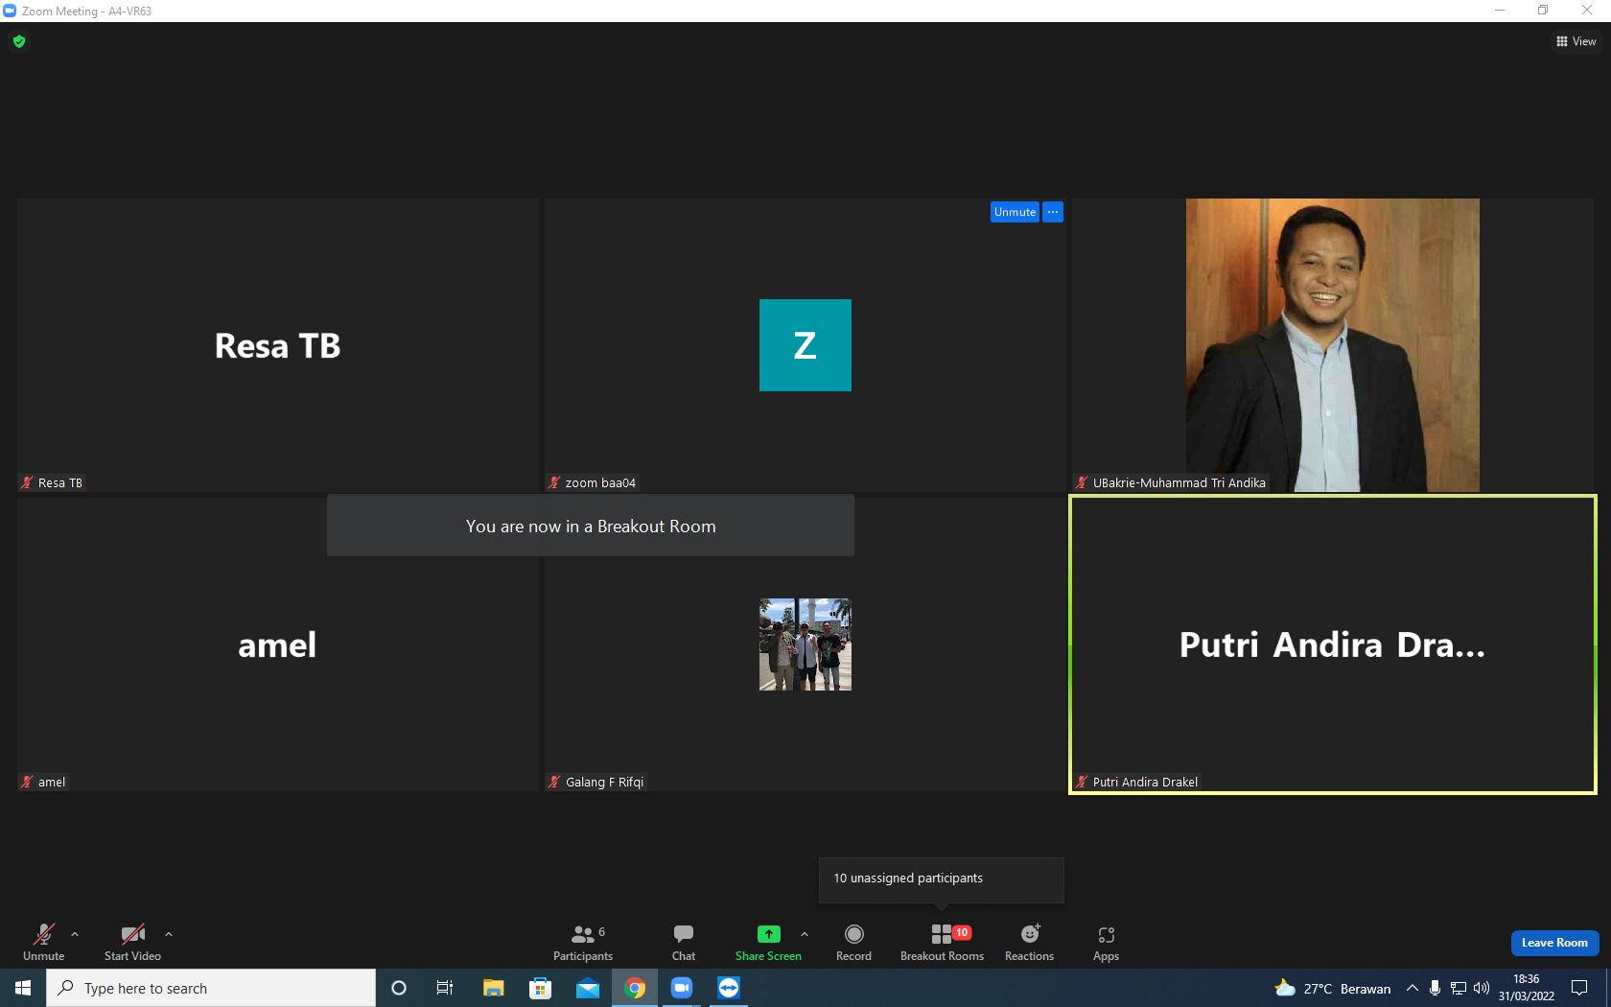Open Mail app from taskbar
Viewport: 1611px width, 1007px height.
tap(588, 988)
